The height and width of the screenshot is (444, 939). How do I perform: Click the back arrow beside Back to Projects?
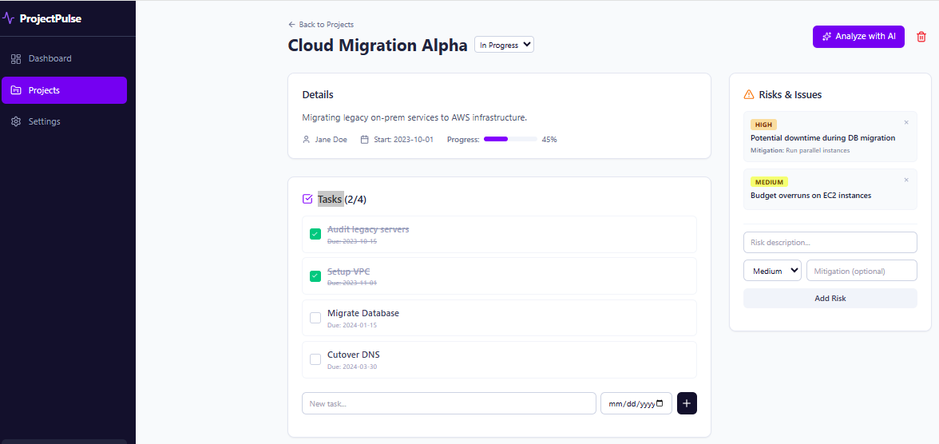click(292, 25)
